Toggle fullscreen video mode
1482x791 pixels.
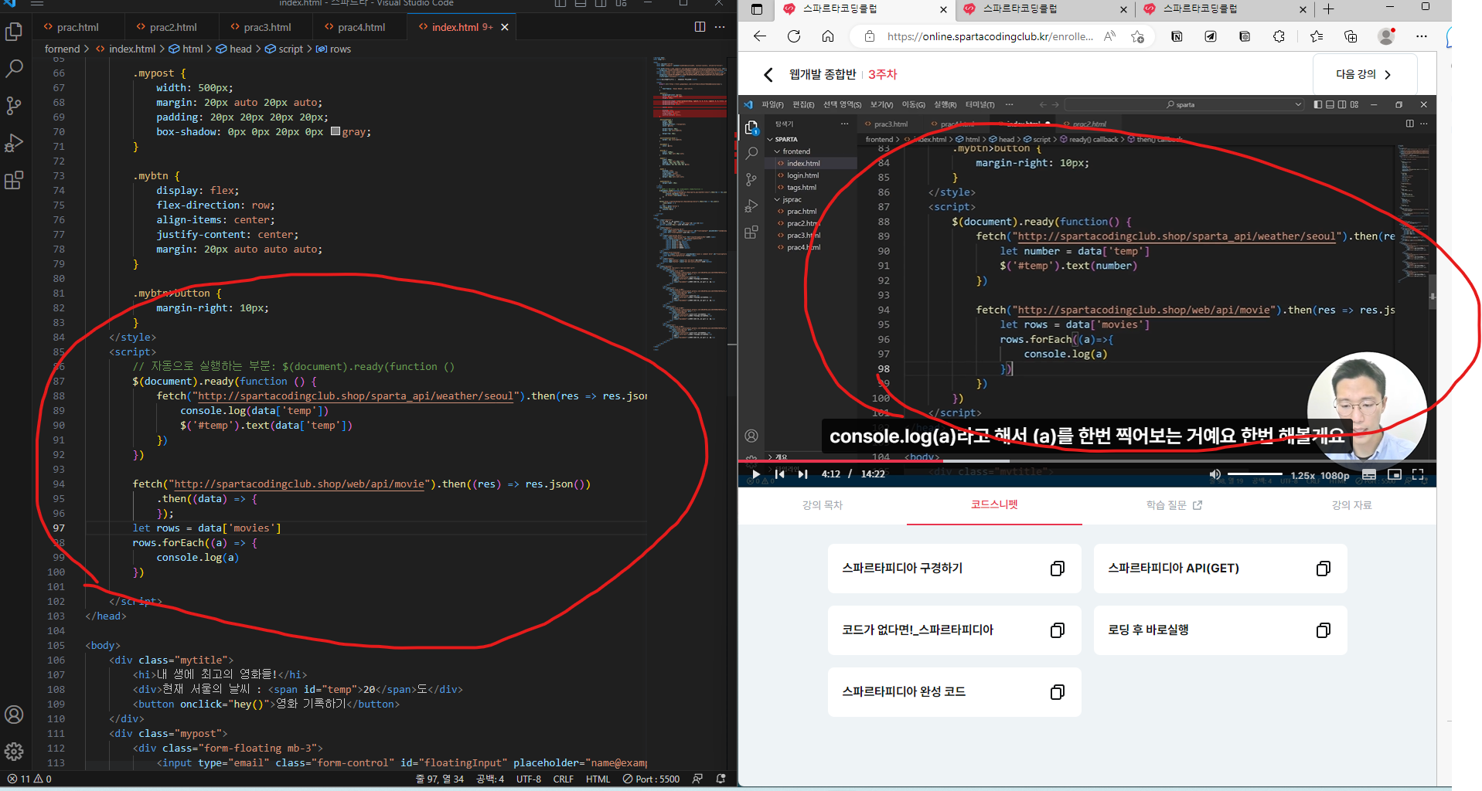click(1418, 474)
